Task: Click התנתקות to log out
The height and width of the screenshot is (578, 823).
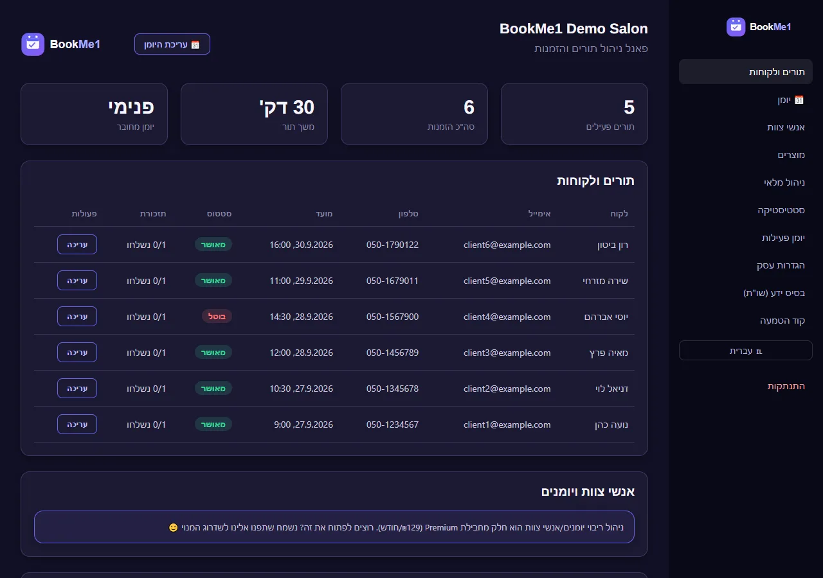Action: (746, 386)
